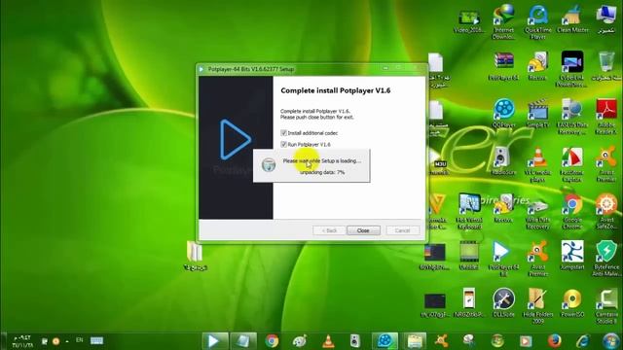The height and width of the screenshot is (350, 623).
Task: Open Adobe Reader X desktop shortcut
Action: coord(605,117)
